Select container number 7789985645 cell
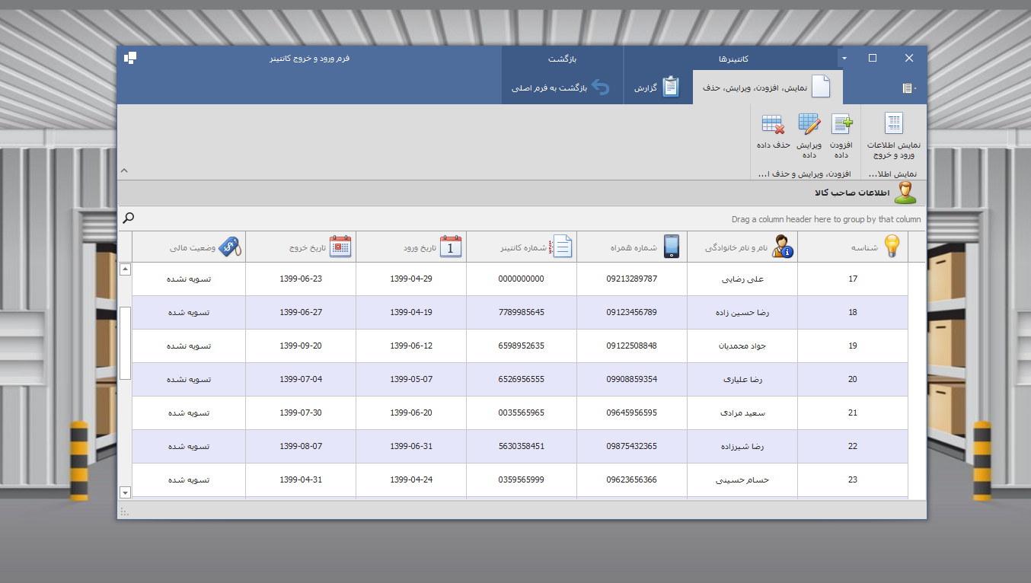Viewport: 1031px width, 583px height. click(x=522, y=312)
